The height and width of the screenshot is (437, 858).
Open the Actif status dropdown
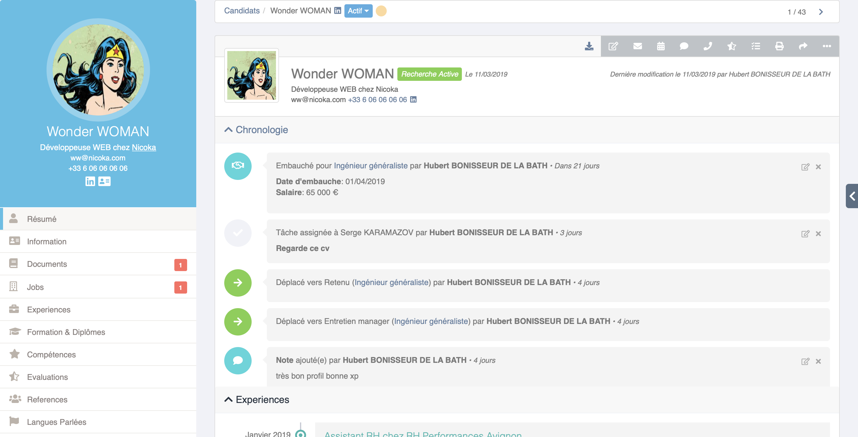point(358,11)
